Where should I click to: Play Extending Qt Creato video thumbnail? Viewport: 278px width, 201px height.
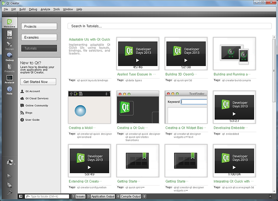pos(90,161)
